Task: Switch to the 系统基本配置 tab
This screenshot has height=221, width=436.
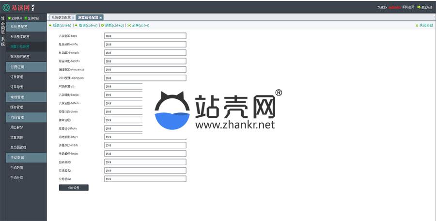Action: 61,17
